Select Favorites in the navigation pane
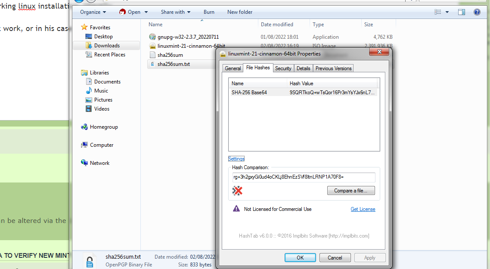 (100, 28)
